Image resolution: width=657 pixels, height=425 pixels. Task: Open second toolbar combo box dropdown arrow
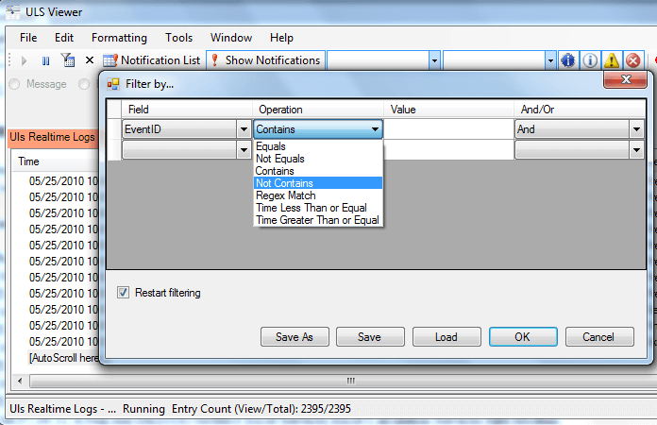click(x=550, y=60)
